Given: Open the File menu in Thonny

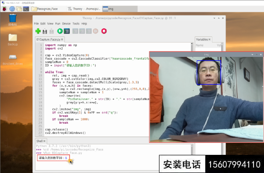Looking at the screenshot, I should click(36, 23).
